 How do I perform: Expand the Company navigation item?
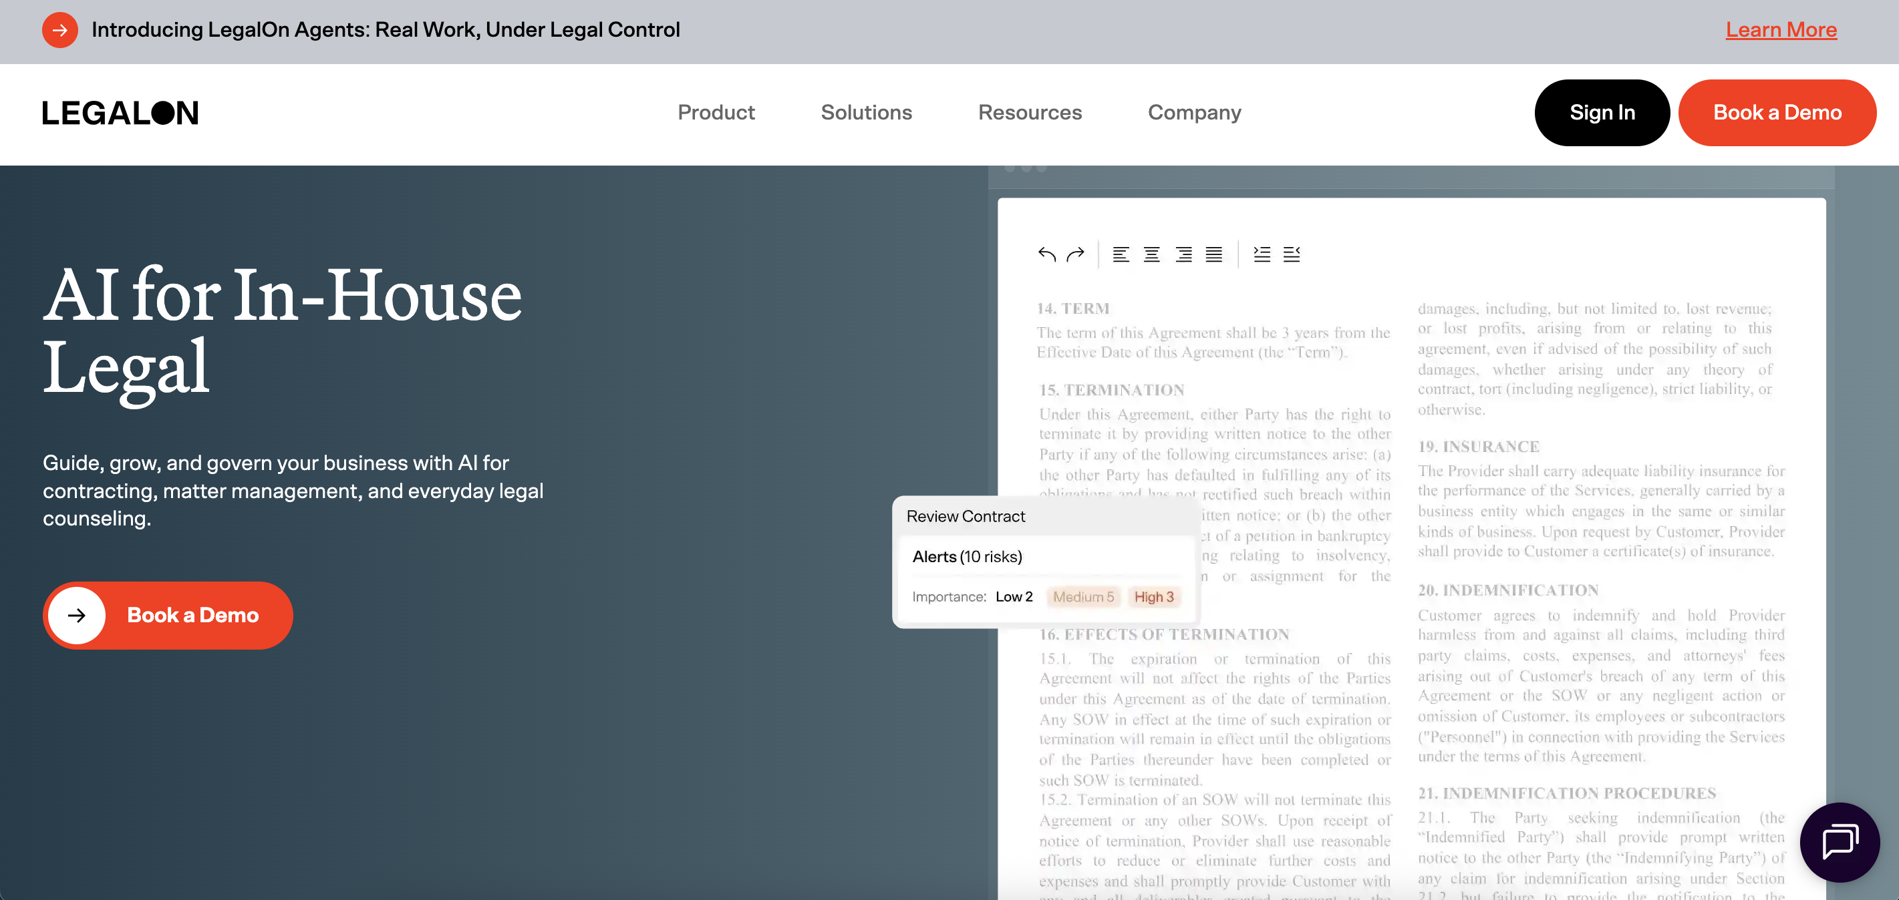[x=1194, y=113]
